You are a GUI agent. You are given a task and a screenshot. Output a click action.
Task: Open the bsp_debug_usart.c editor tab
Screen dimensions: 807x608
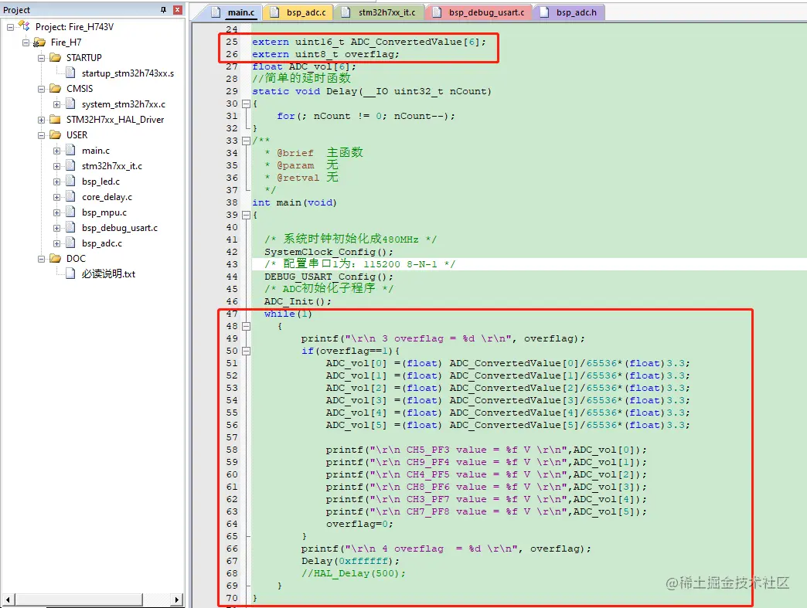[x=478, y=12]
